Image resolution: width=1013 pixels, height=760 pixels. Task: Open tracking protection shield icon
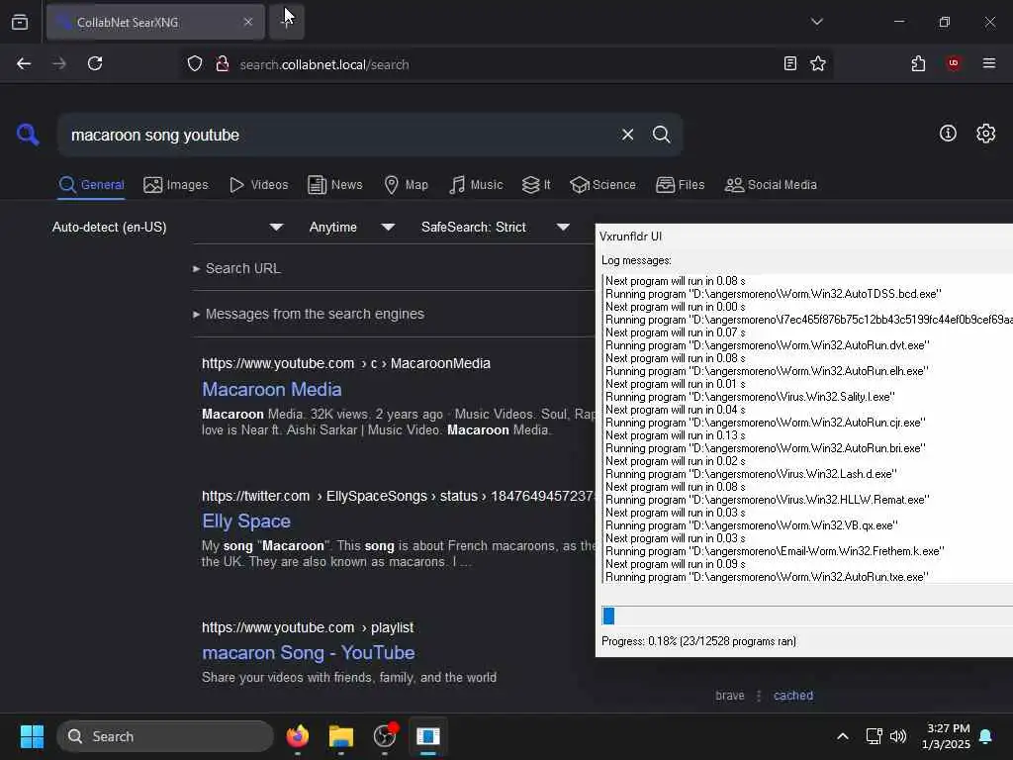pyautogui.click(x=195, y=63)
